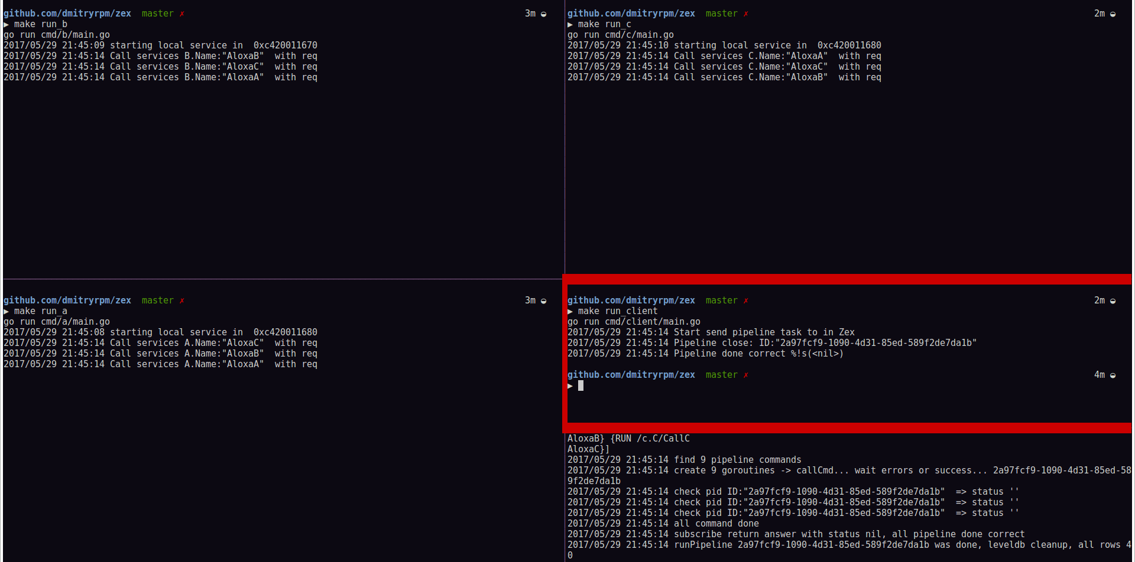Click prompt arrow before make run_b

click(6, 24)
